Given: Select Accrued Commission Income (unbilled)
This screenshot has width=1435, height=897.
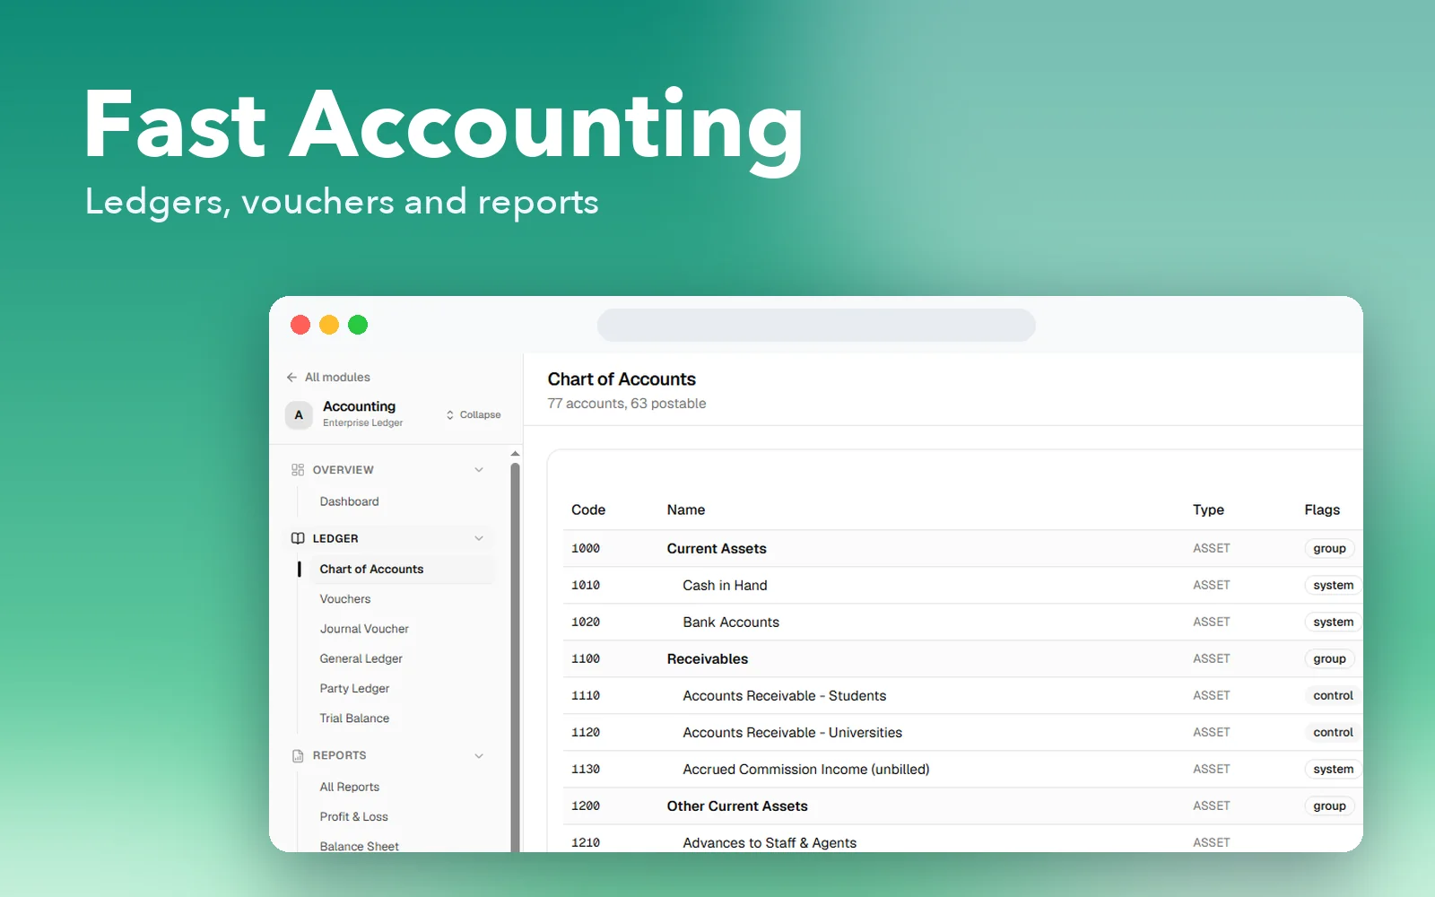Looking at the screenshot, I should pyautogui.click(x=962, y=770).
